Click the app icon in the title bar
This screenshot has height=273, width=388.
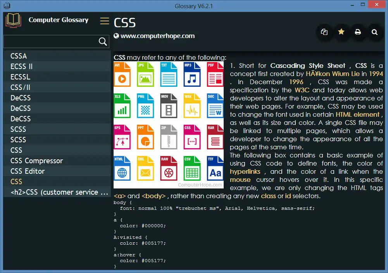[7, 5]
